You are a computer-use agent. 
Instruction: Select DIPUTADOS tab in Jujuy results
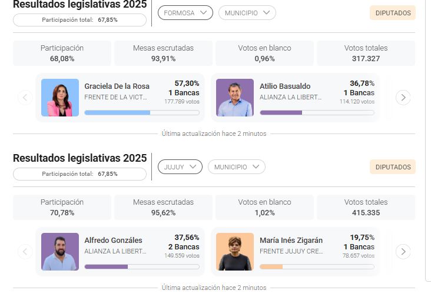pyautogui.click(x=393, y=167)
